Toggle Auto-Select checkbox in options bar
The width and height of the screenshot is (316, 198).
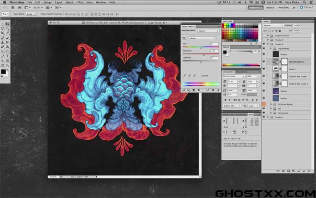click(x=13, y=14)
